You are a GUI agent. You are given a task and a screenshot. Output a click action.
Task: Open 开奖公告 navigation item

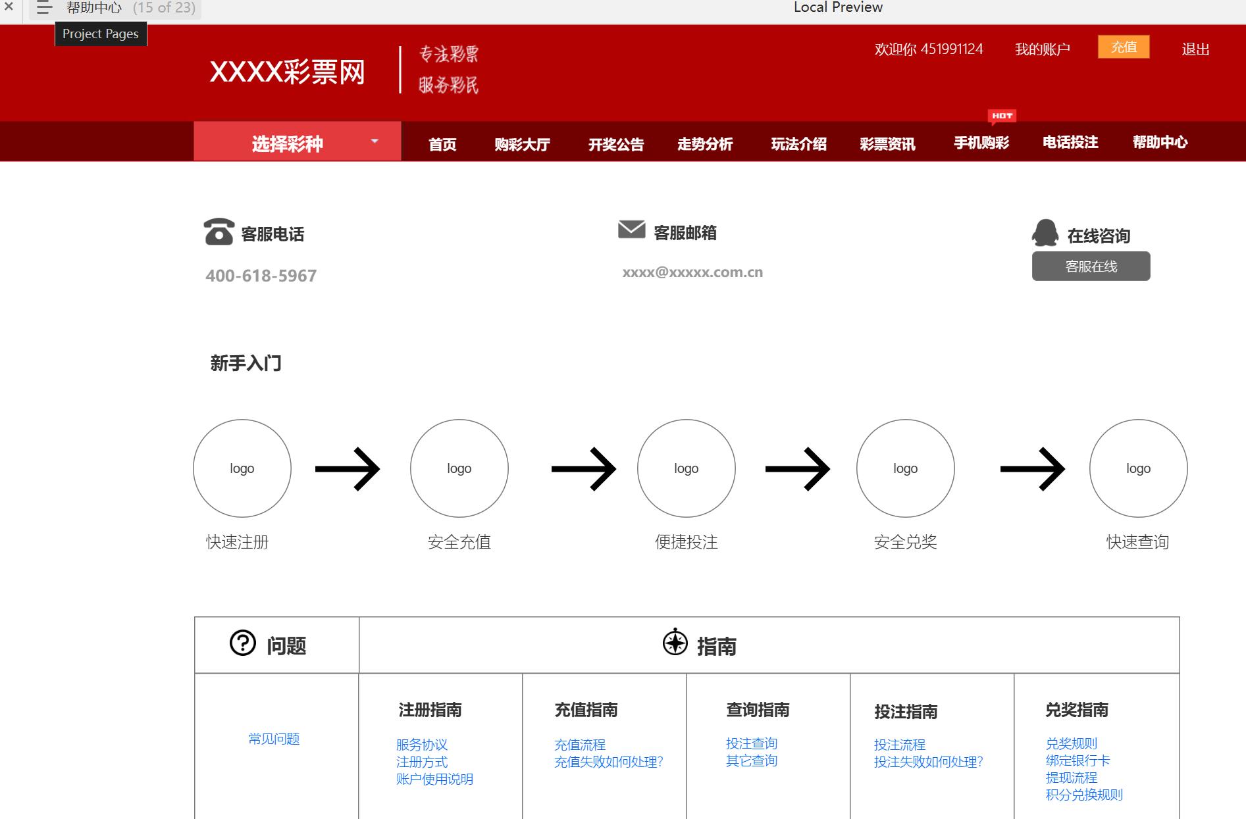click(x=616, y=144)
